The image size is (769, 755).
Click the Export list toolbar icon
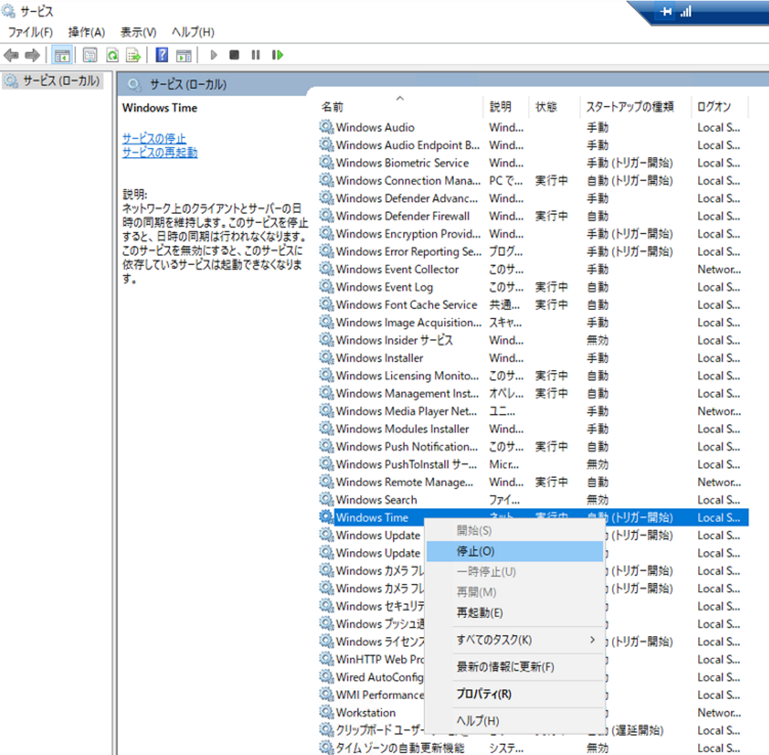click(x=134, y=55)
